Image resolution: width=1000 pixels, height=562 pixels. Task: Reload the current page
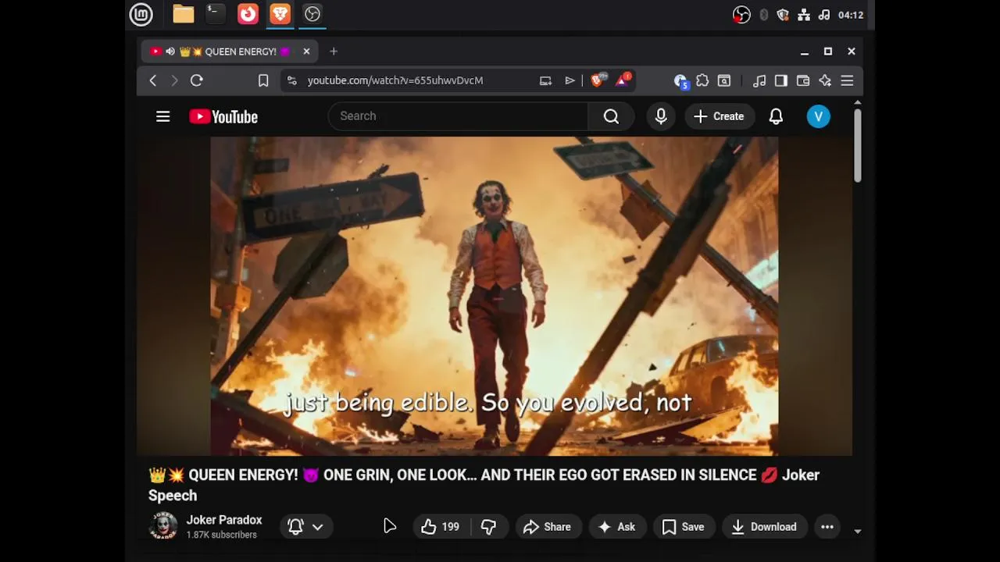tap(197, 80)
